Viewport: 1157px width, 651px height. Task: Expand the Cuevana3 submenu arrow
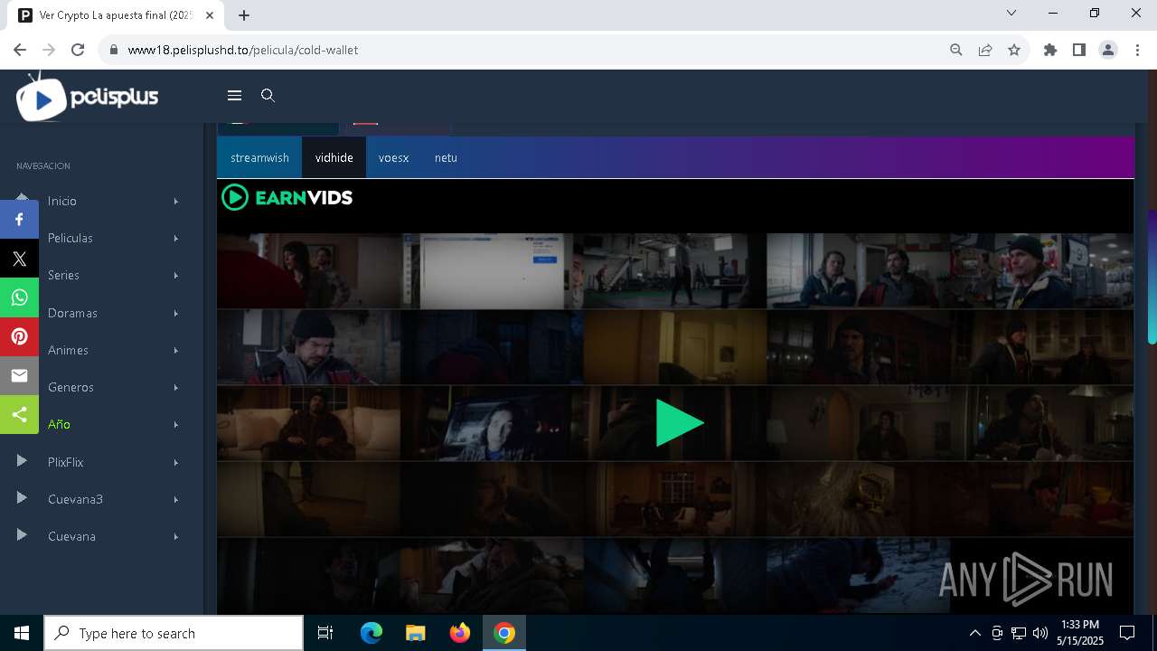[176, 499]
